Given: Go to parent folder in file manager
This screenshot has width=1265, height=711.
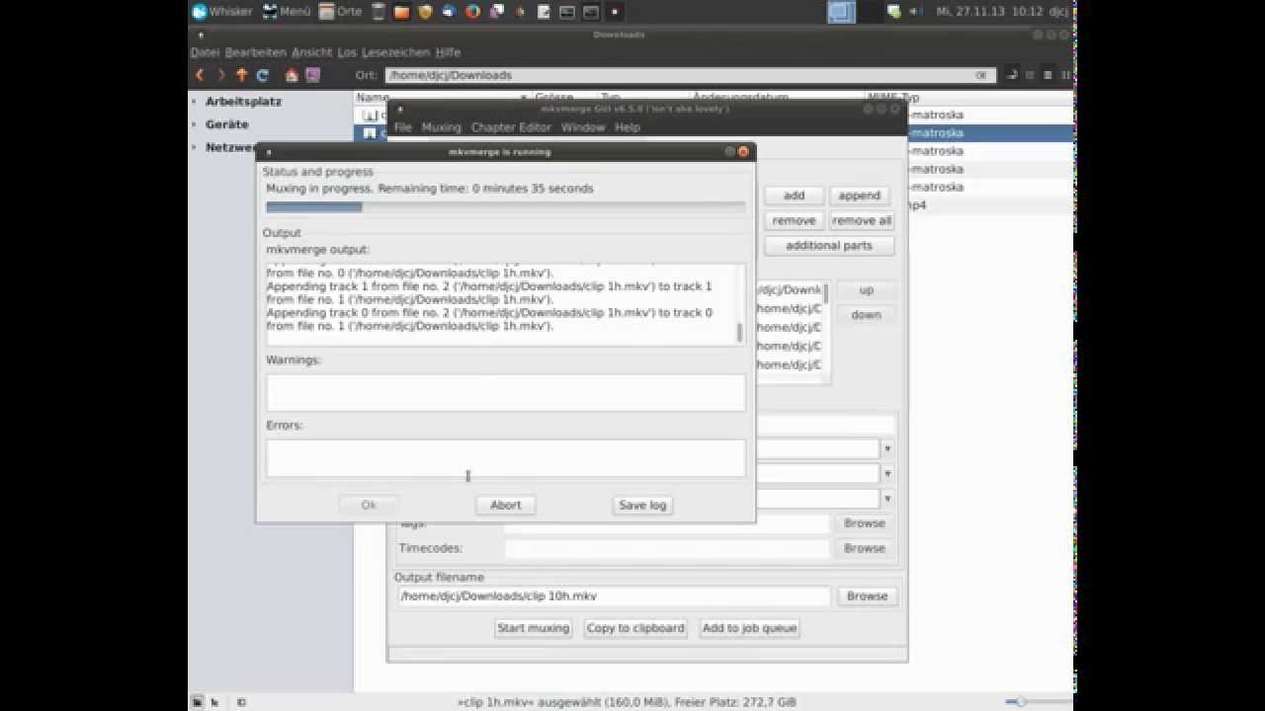Looking at the screenshot, I should [x=241, y=75].
